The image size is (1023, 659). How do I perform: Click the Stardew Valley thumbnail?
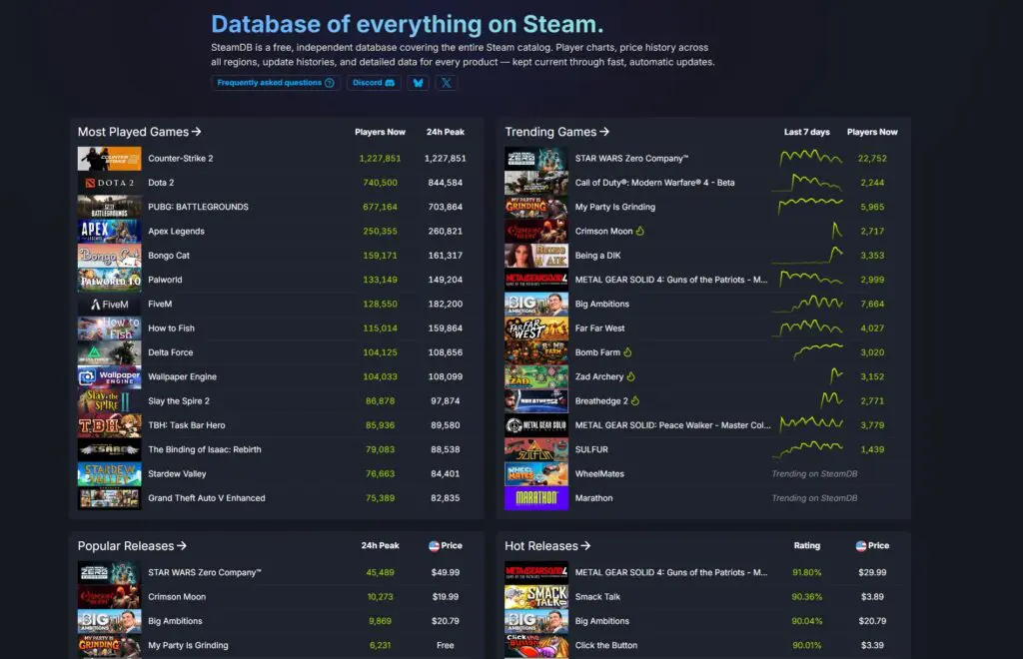(x=109, y=474)
